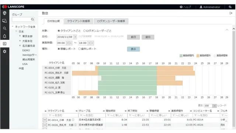Select 貸出用端末 group in tree
Screen dimensions: 236x133
29,59
